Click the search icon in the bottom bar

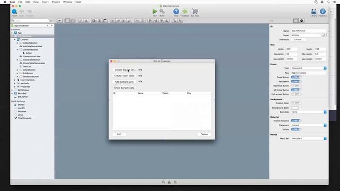[163, 182]
